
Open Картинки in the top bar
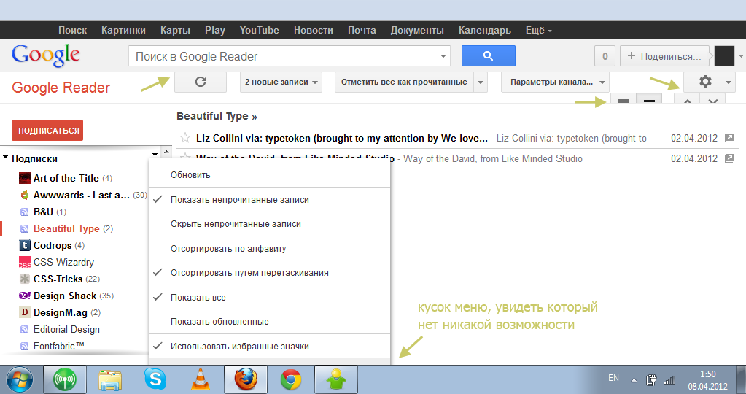click(x=123, y=30)
